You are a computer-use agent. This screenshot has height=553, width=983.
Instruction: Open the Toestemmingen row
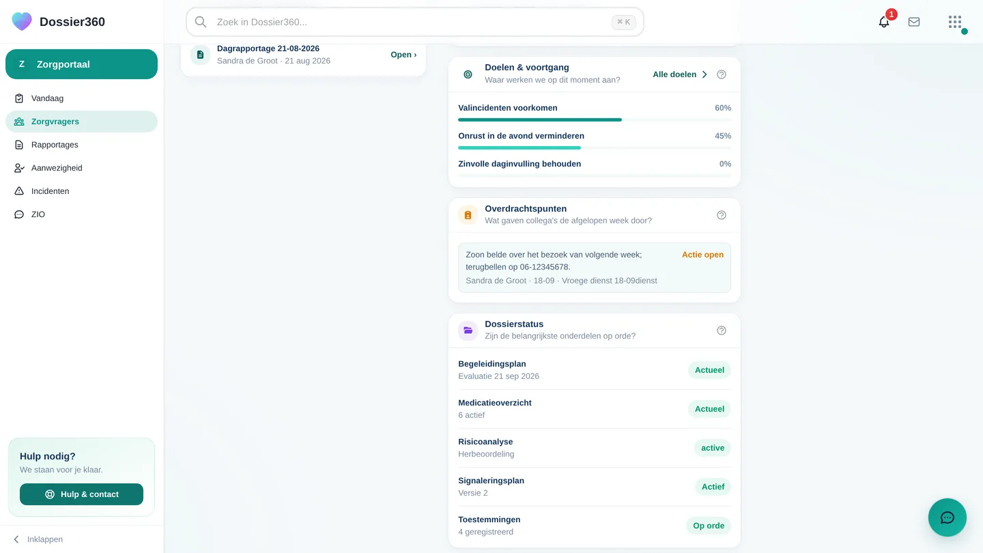tap(595, 526)
